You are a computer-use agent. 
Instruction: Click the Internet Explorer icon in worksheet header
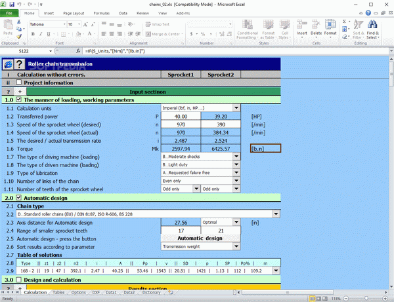point(8,64)
